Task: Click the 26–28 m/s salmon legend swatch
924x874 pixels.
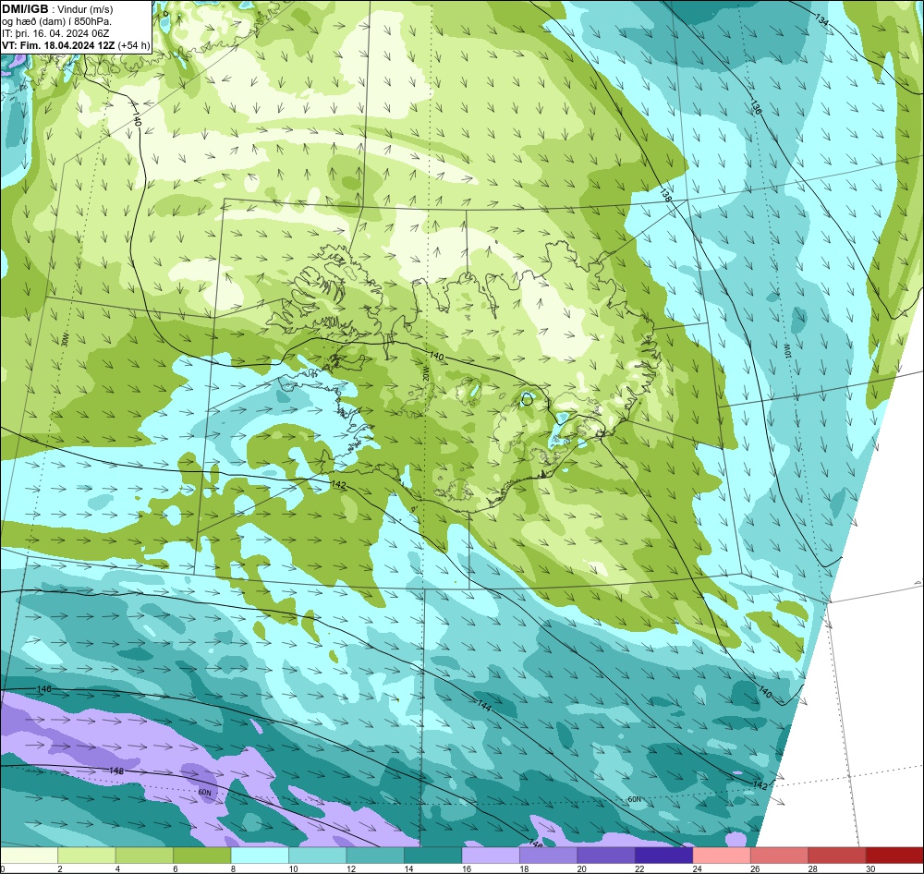Action: point(780,856)
